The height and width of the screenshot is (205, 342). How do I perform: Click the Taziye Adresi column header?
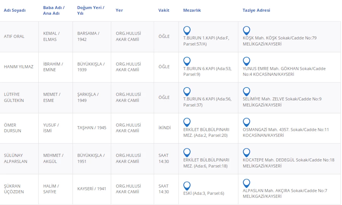point(256,10)
